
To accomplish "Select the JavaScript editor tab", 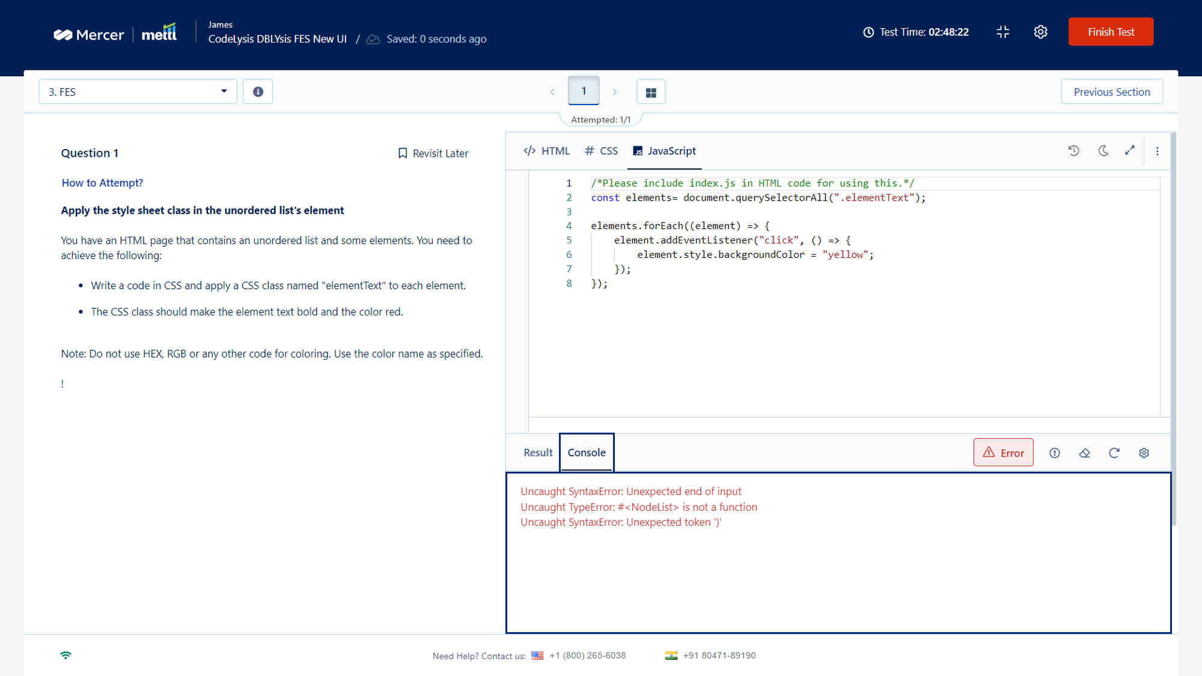I will [664, 151].
